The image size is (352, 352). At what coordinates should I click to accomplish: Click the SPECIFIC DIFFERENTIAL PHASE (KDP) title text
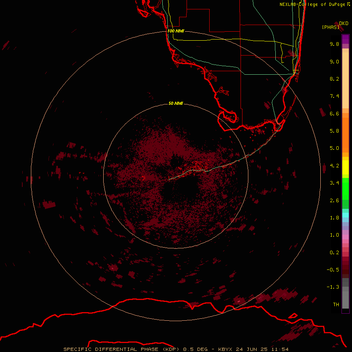coord(122,349)
